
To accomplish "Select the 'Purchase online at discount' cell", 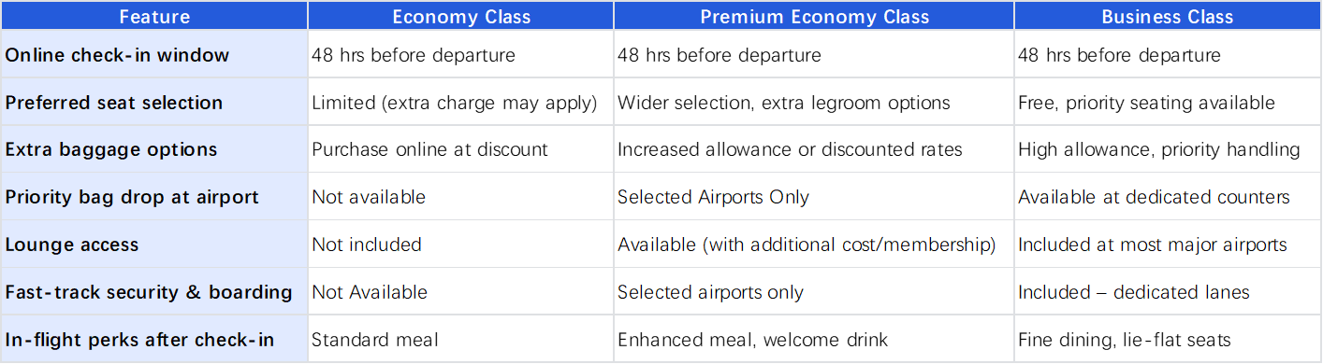I will 461,149.
